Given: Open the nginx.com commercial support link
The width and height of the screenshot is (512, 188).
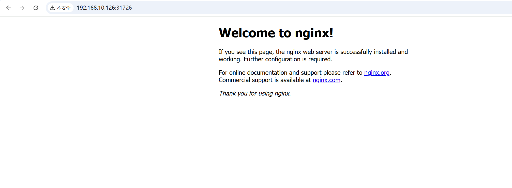Looking at the screenshot, I should pos(326,80).
